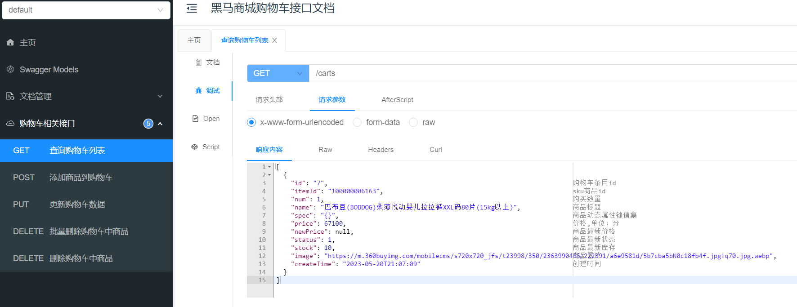Image resolution: width=797 pixels, height=307 pixels.
Task: Fold JSON object at line 2 arrow
Action: tap(269, 175)
